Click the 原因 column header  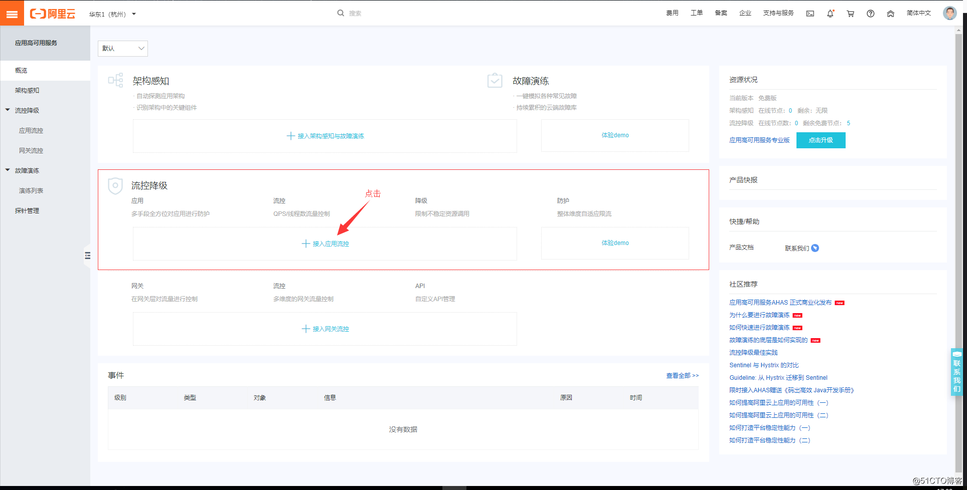[566, 398]
